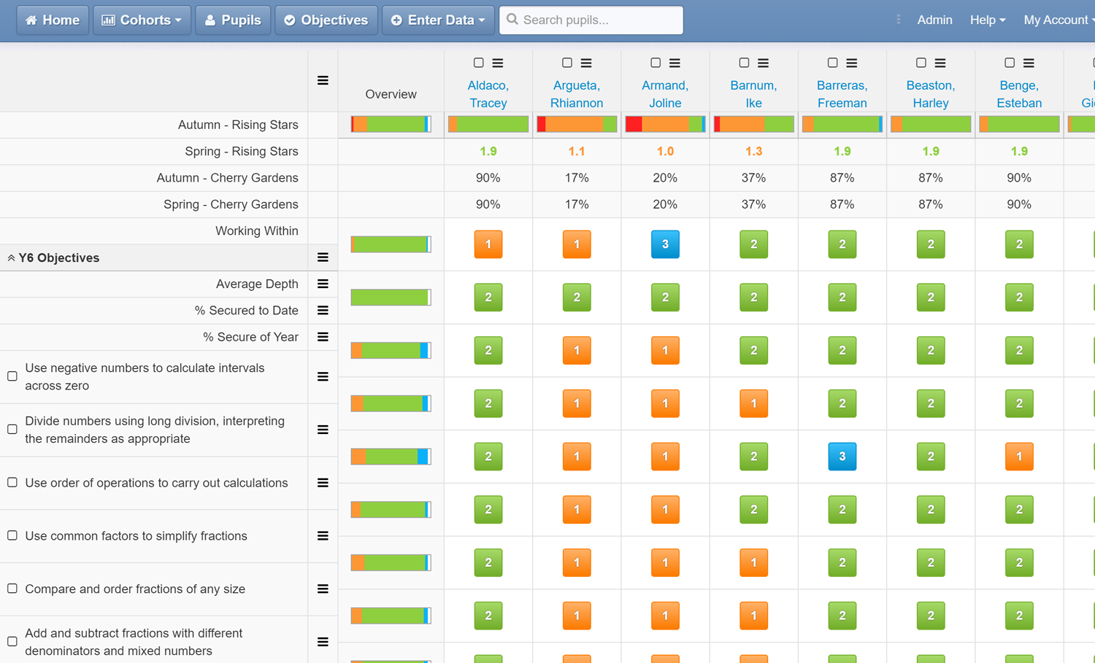The height and width of the screenshot is (663, 1095).
Task: Open the % Secured to Date row menu
Action: point(323,310)
